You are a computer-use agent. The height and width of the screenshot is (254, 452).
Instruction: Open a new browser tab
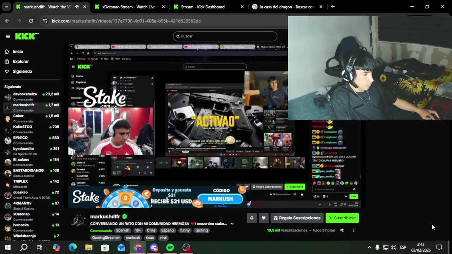333,7
